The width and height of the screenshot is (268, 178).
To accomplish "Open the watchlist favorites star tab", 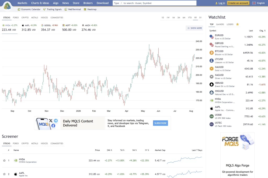I will coord(237,24).
